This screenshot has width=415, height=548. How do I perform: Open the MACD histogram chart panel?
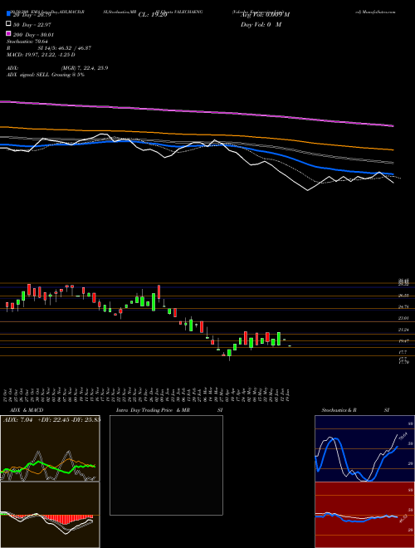(50, 515)
